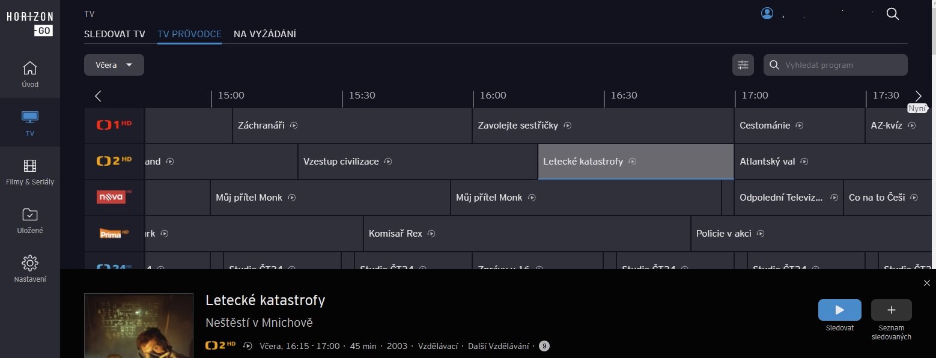Screen dimensions: 936x358
Task: Add program to Seznam sledovaných
Action: [x=891, y=310]
